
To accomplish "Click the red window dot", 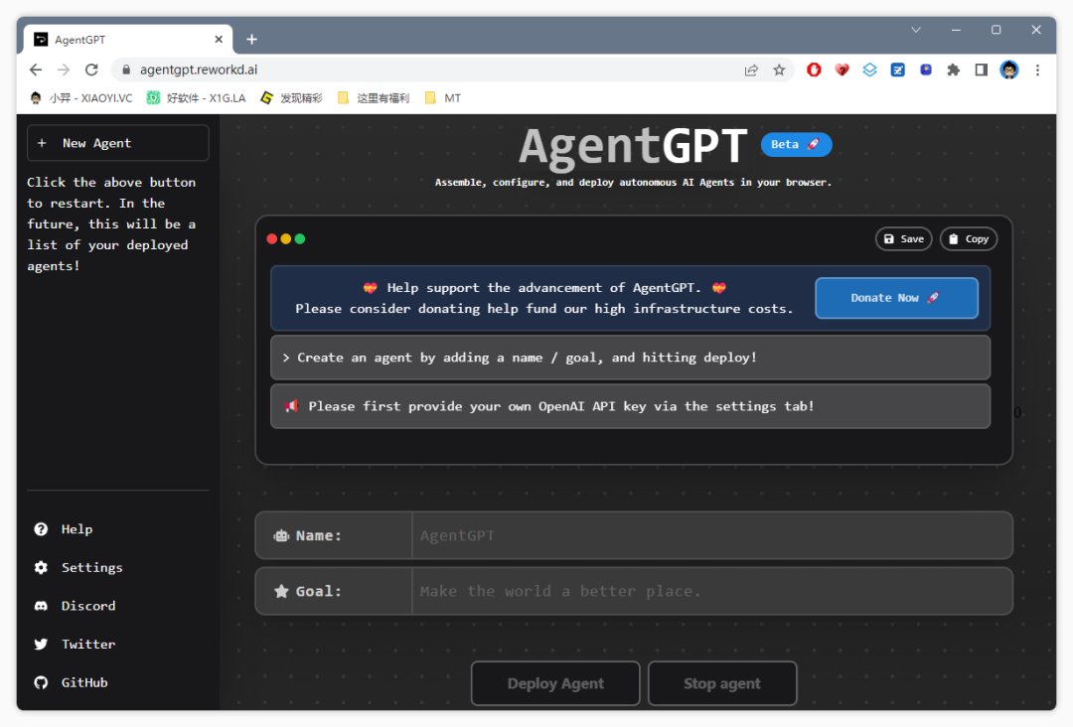I will 271,238.
